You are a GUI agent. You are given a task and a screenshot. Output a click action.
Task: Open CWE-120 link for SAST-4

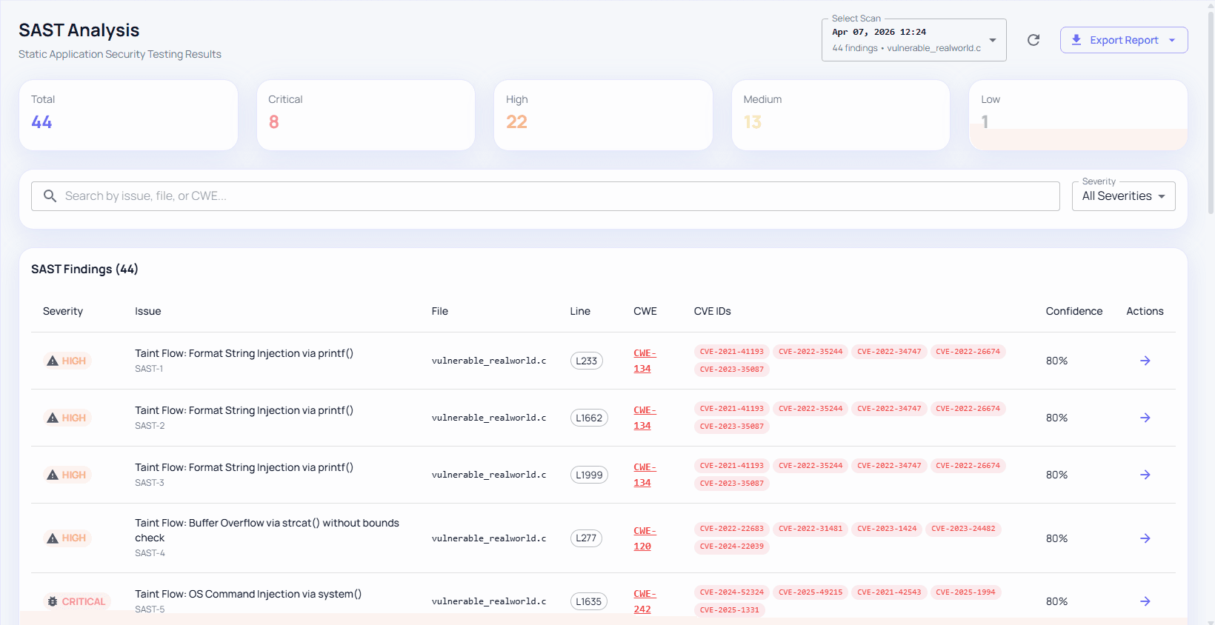645,538
